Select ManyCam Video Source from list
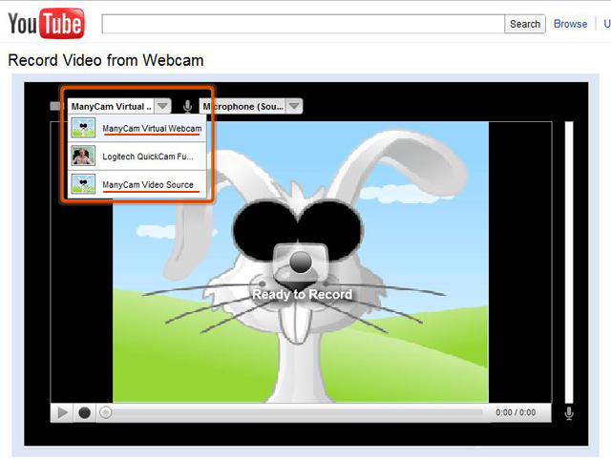This screenshot has width=611, height=460. (x=137, y=184)
